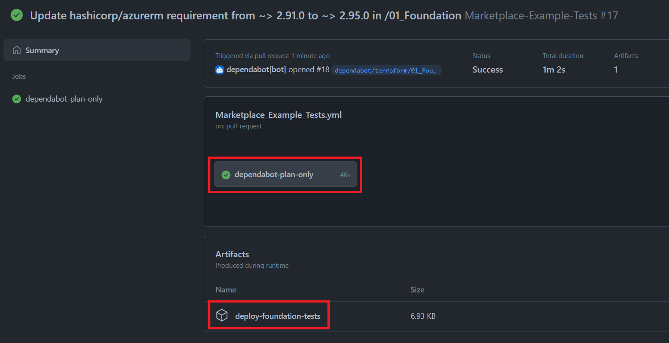Open the Artifacts count link 1

[x=616, y=69]
